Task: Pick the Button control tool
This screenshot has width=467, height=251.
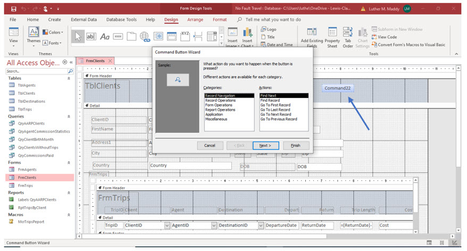Action: pos(118,37)
